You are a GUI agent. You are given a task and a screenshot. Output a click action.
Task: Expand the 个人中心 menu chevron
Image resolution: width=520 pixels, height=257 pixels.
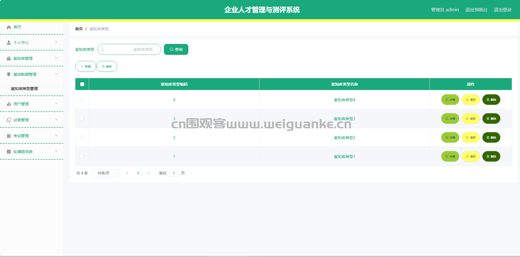coord(56,42)
